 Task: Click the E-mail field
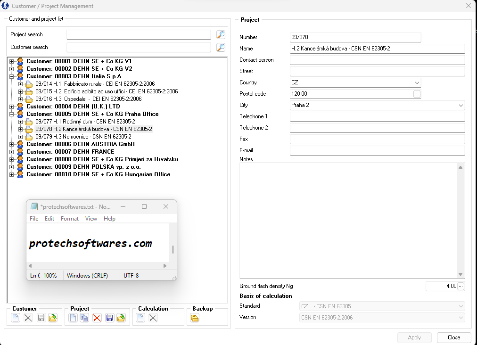[x=377, y=151]
